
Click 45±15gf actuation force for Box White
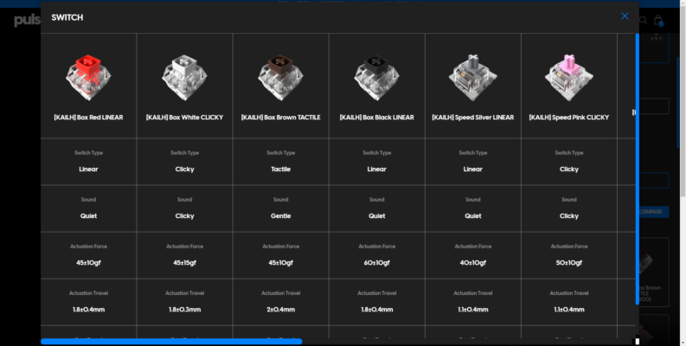(184, 263)
